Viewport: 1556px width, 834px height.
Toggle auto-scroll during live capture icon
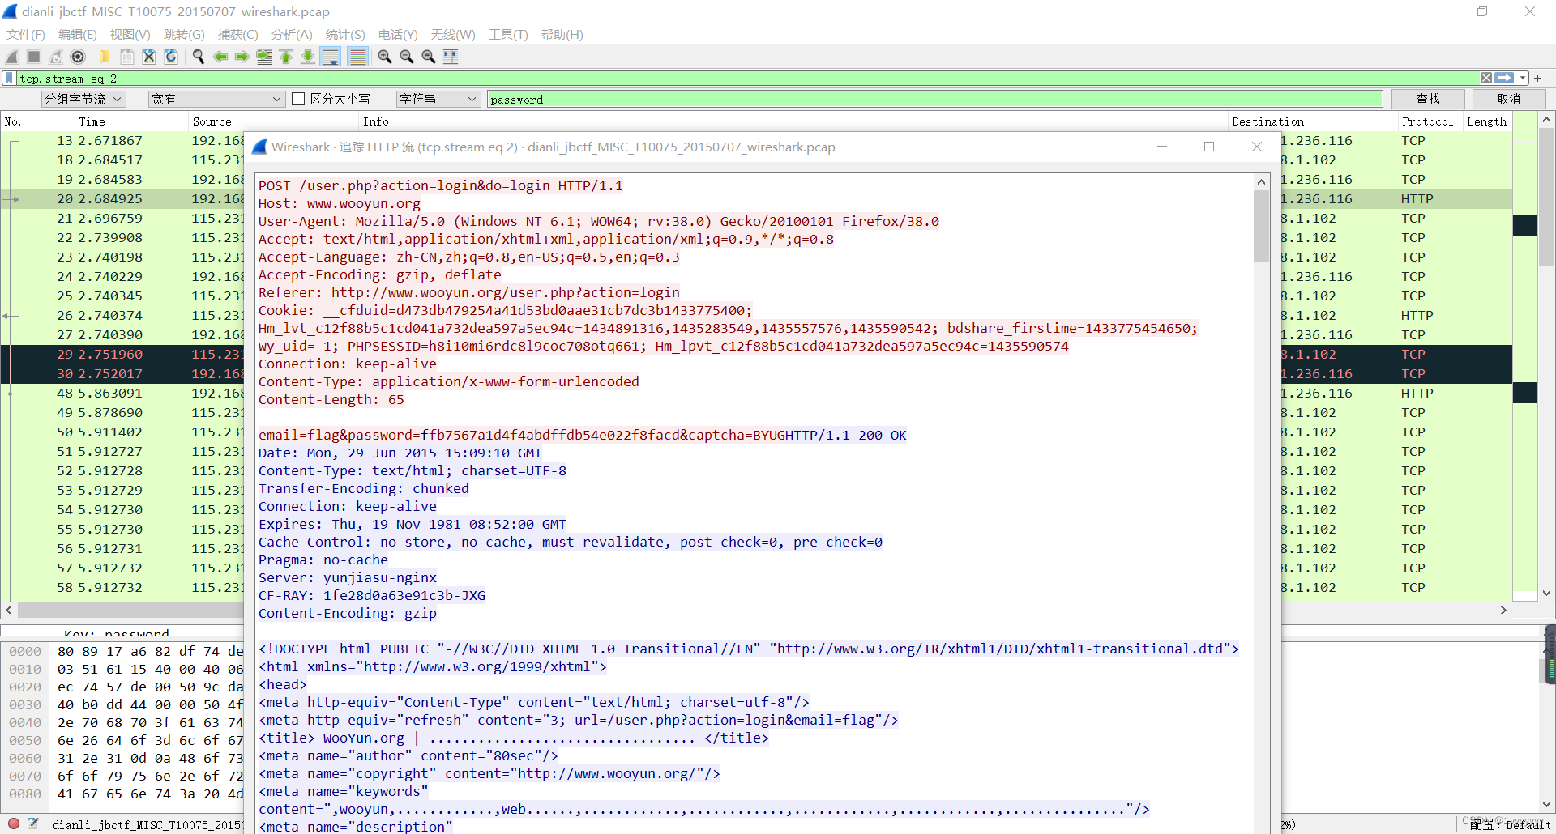pyautogui.click(x=330, y=57)
